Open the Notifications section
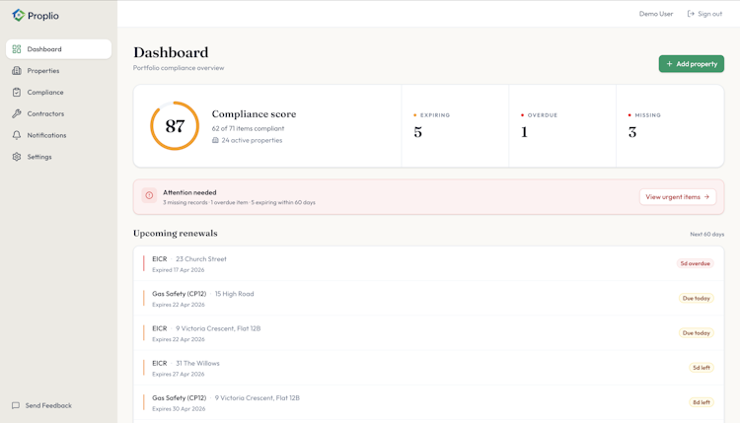740x423 pixels. [x=46, y=135]
